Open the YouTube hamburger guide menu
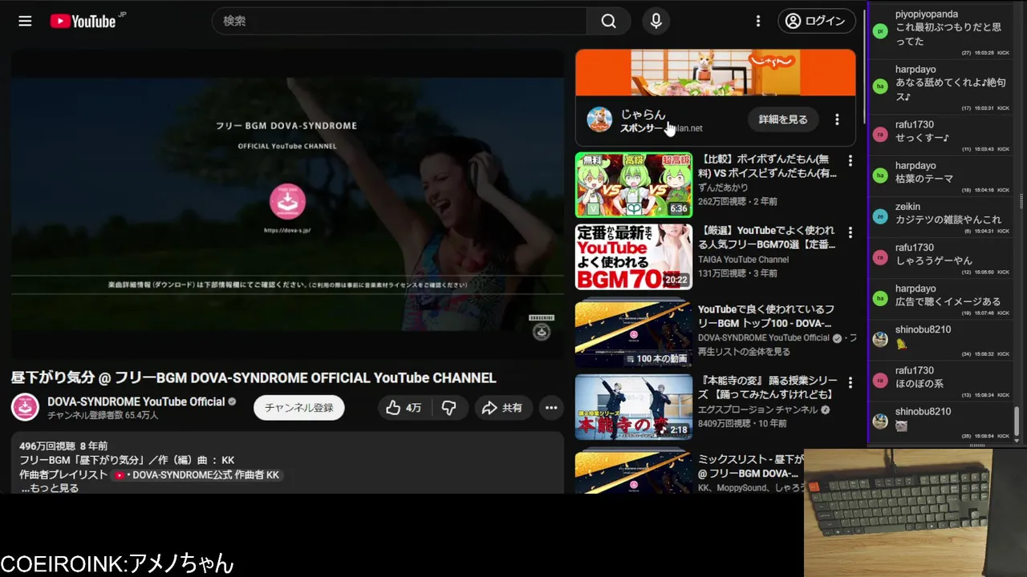The width and height of the screenshot is (1027, 577). tap(25, 21)
